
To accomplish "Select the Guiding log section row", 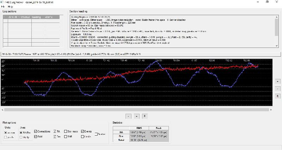I will [x=31, y=17].
